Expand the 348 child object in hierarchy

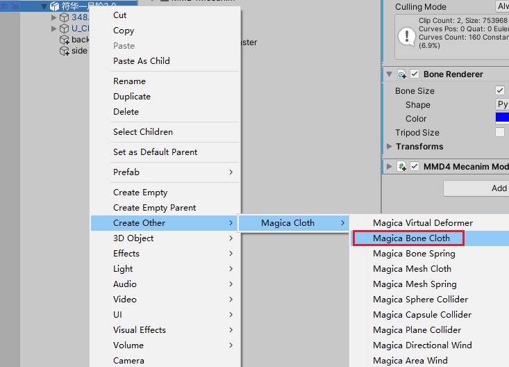(x=54, y=17)
